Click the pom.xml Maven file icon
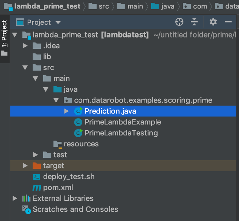This screenshot has width=239, height=221. [37, 187]
